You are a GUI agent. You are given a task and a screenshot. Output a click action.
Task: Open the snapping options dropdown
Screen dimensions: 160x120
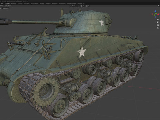point(84,6)
